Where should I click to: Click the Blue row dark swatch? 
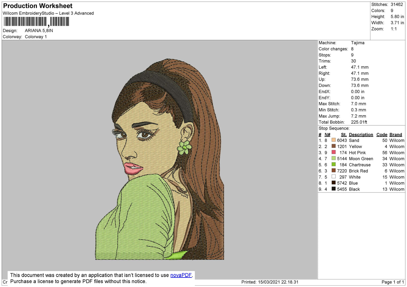(x=334, y=183)
